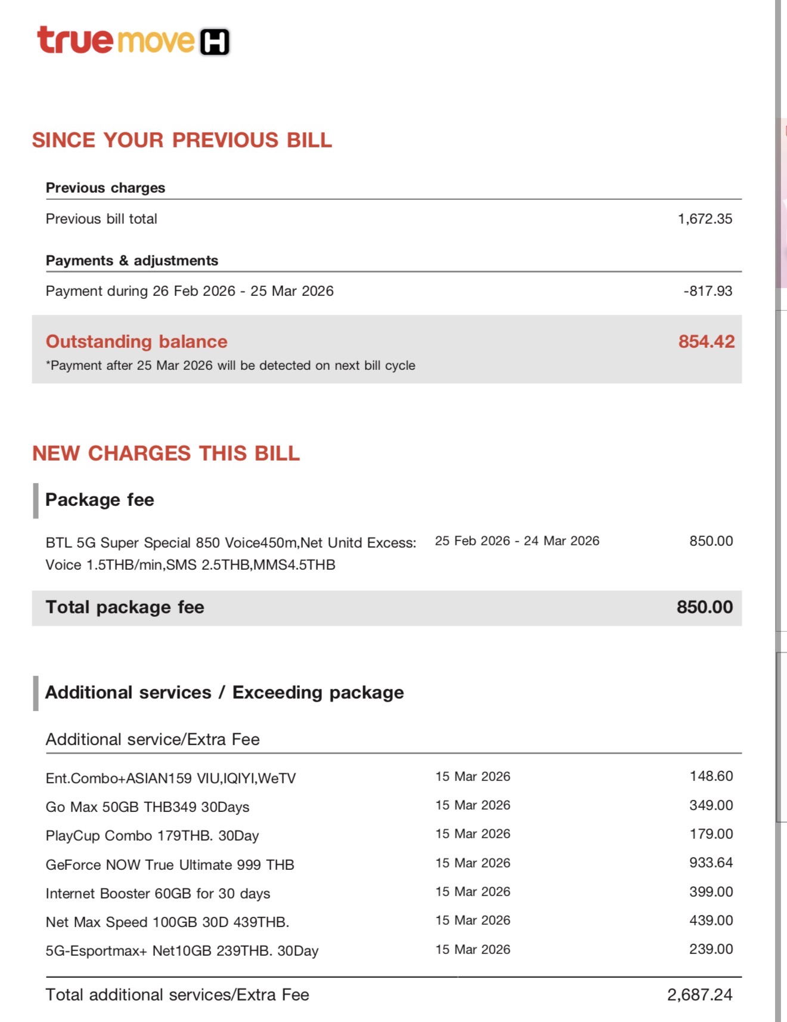Viewport: 787px width, 1022px height.
Task: Click the Additional services / Exceeding package header
Action: 224,693
